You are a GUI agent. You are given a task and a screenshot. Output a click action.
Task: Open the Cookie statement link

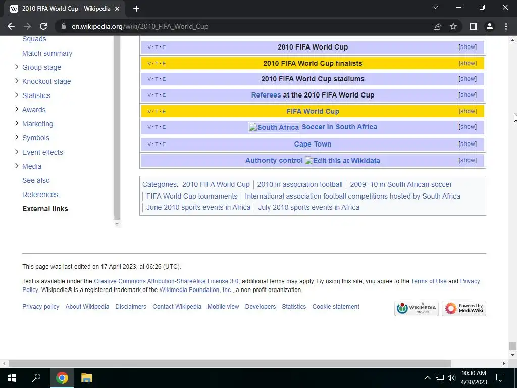click(336, 307)
